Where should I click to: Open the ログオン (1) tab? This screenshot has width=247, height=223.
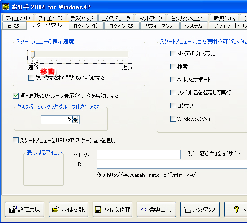pos(86,26)
